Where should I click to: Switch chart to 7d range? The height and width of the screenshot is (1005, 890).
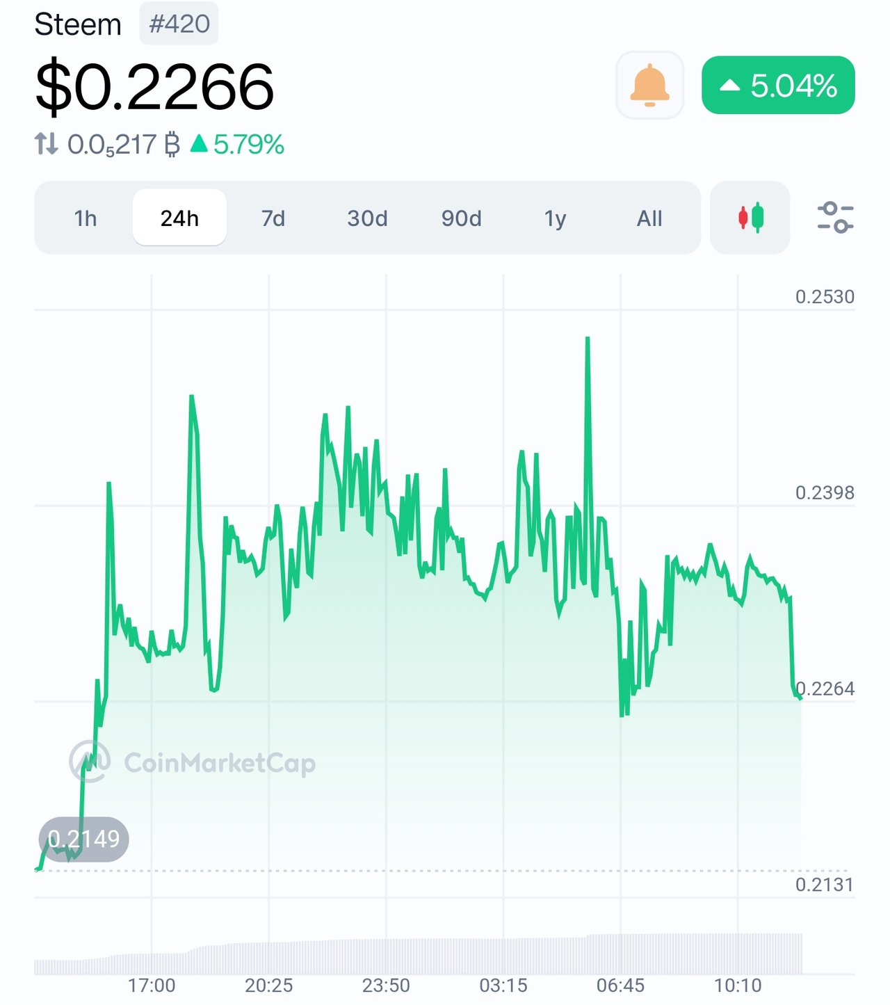273,218
